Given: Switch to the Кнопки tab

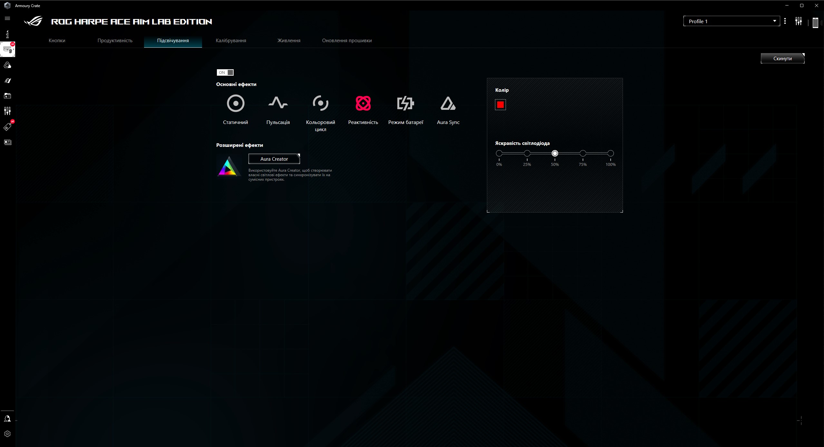Looking at the screenshot, I should tap(57, 41).
